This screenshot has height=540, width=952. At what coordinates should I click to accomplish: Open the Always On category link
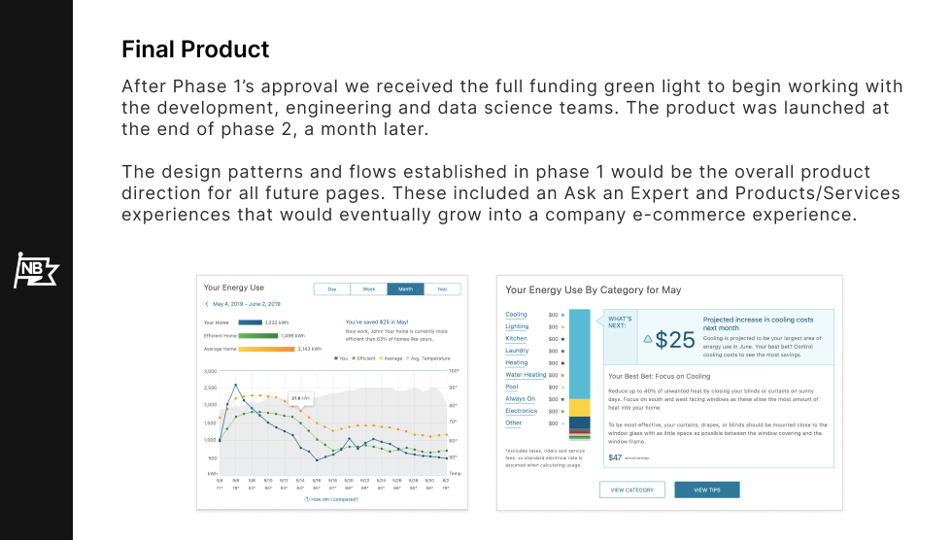click(x=520, y=399)
